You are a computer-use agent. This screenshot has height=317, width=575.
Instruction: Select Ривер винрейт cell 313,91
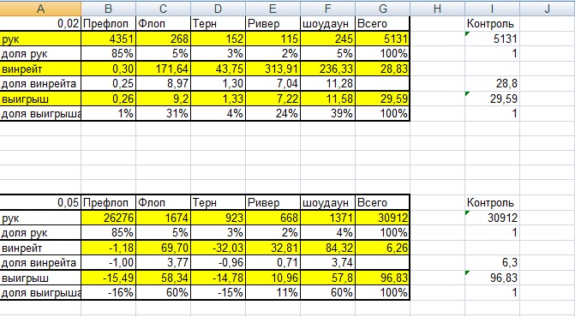[x=273, y=69]
